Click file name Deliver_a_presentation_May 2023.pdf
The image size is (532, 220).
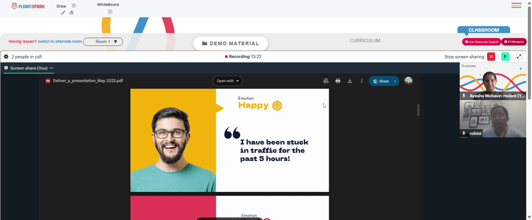click(88, 81)
